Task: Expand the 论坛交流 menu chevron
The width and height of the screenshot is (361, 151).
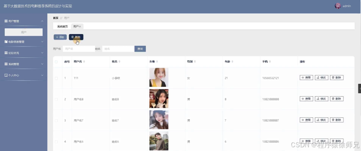Action: pos(42,53)
